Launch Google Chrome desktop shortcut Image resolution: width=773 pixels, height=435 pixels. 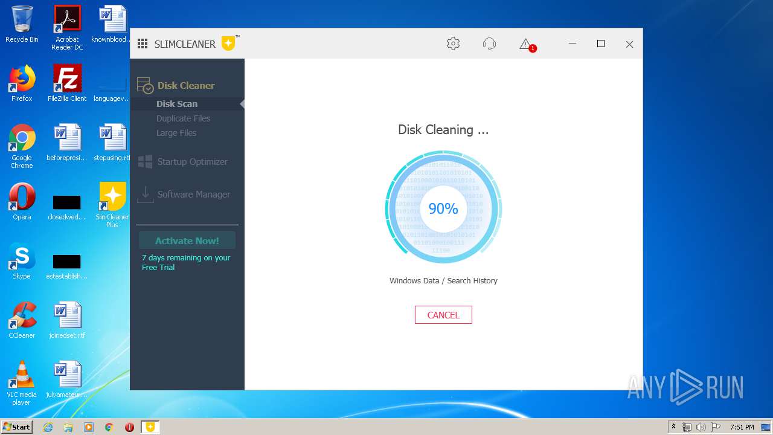(x=22, y=146)
